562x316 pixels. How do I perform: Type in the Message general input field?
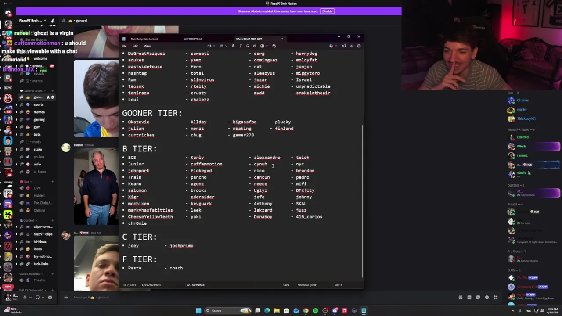coord(263,298)
